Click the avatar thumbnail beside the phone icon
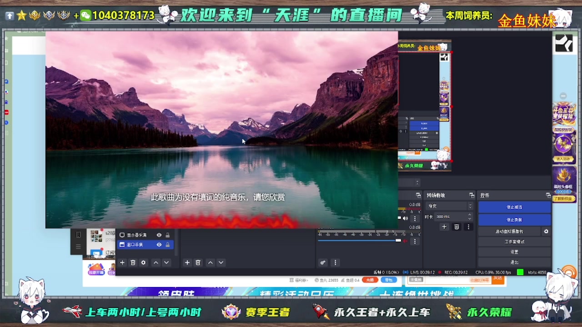The image size is (582, 327). coord(96,236)
